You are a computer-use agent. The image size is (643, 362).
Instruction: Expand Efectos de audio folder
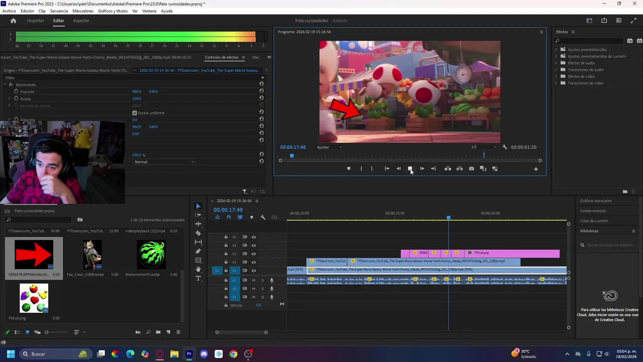click(557, 63)
